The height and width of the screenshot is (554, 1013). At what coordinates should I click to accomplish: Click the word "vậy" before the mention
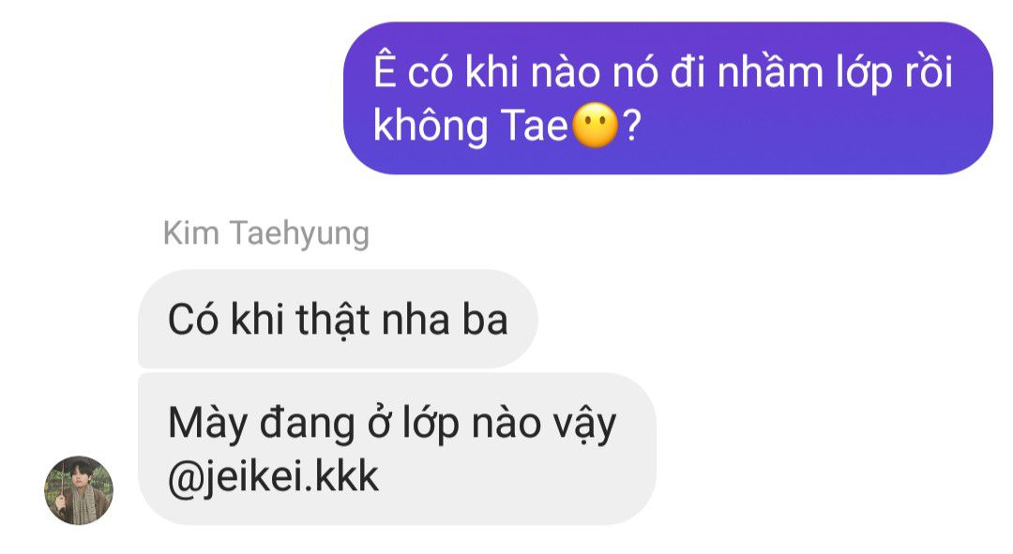point(584,425)
